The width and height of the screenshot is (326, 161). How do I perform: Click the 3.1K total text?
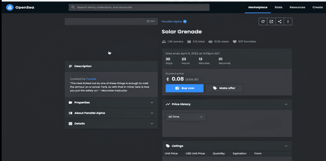[x=199, y=41]
